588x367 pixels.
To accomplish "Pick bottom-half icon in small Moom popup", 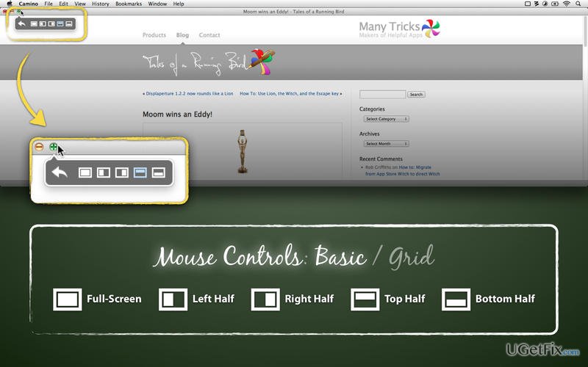I will [x=68, y=24].
